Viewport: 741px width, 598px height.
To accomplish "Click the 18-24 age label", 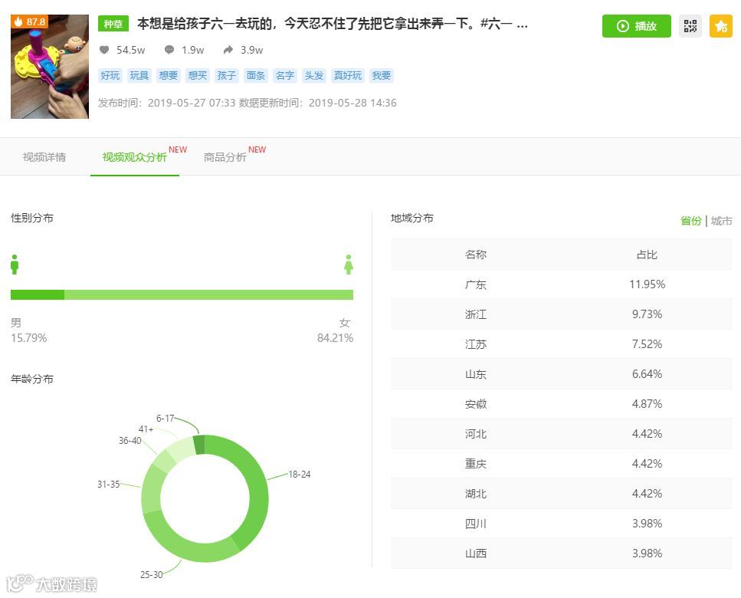I will (x=300, y=474).
